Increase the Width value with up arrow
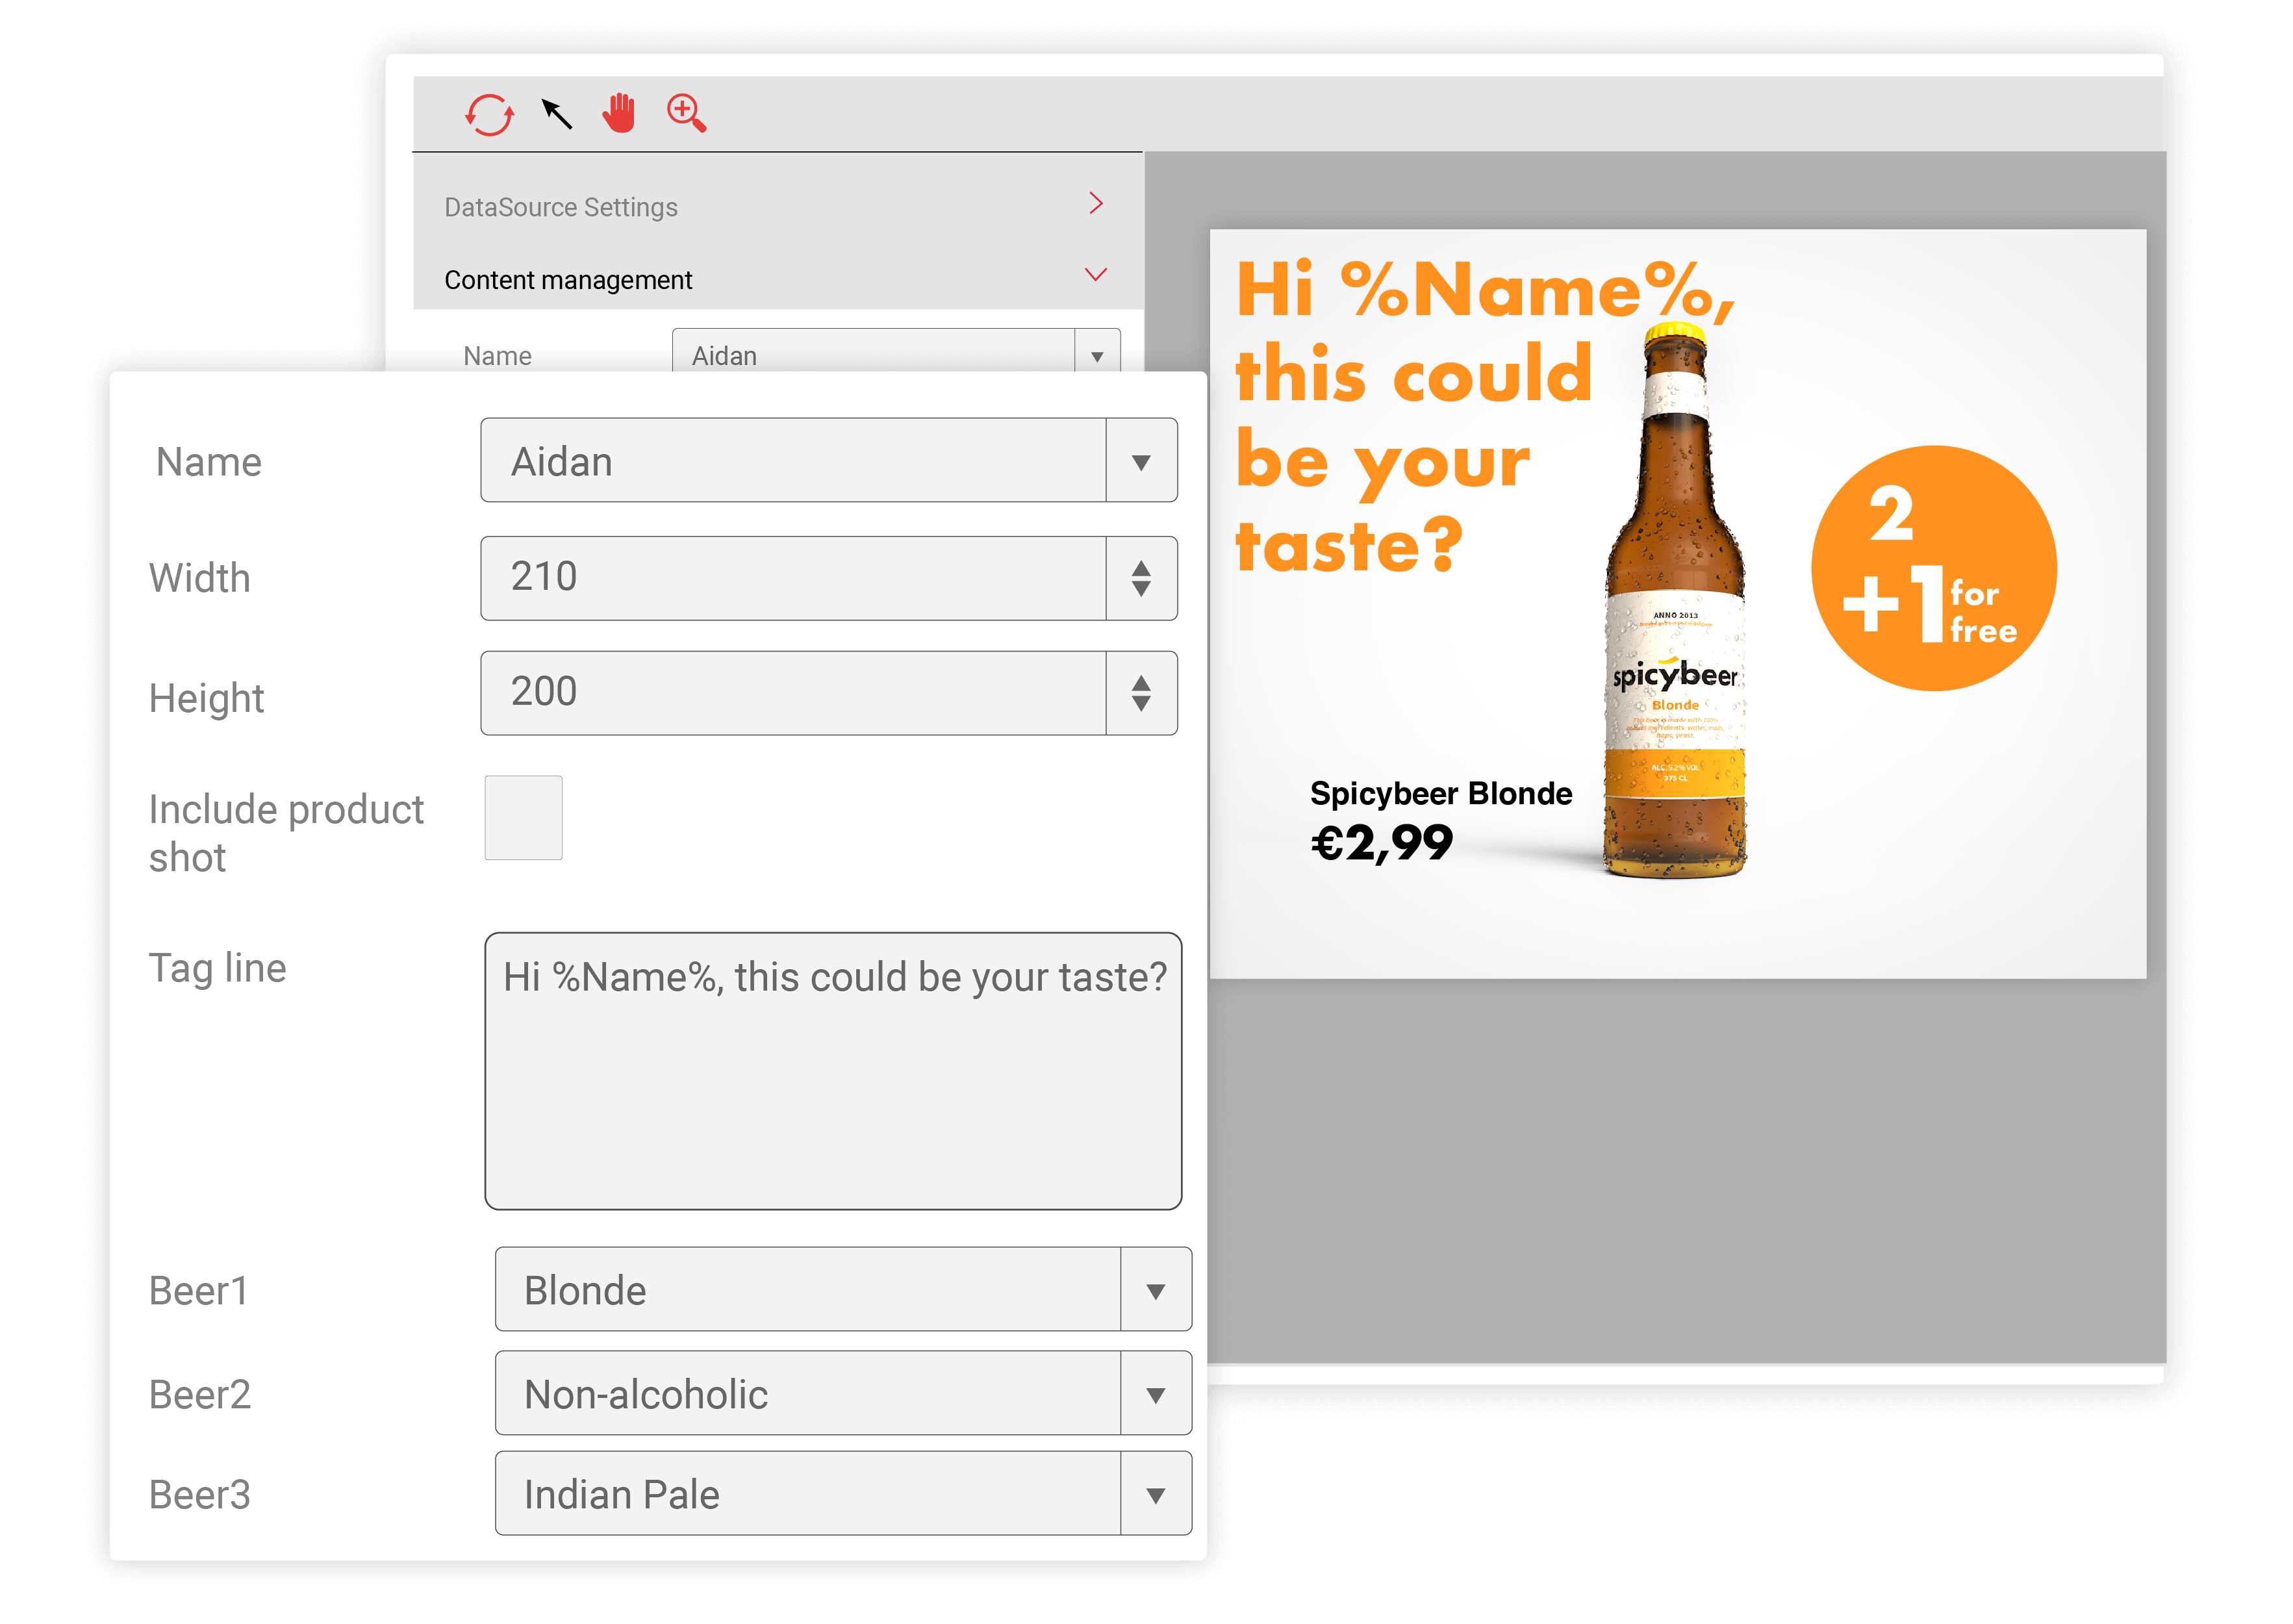Screen dimensions: 2293x1624 pyautogui.click(x=1141, y=567)
